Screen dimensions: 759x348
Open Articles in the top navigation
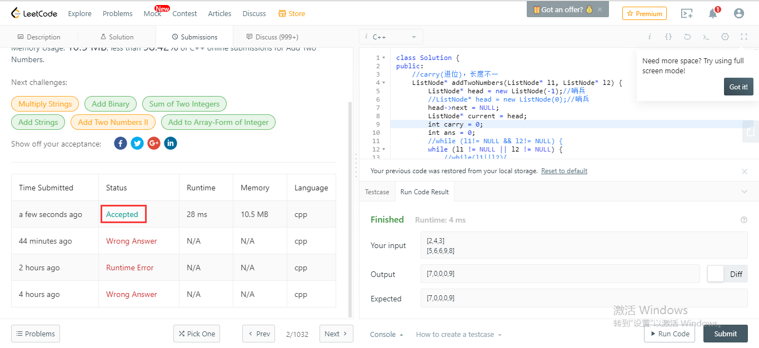(219, 13)
